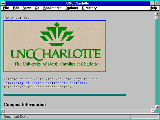Open the window control menu box
160x120 pixels.
coord(3,3)
